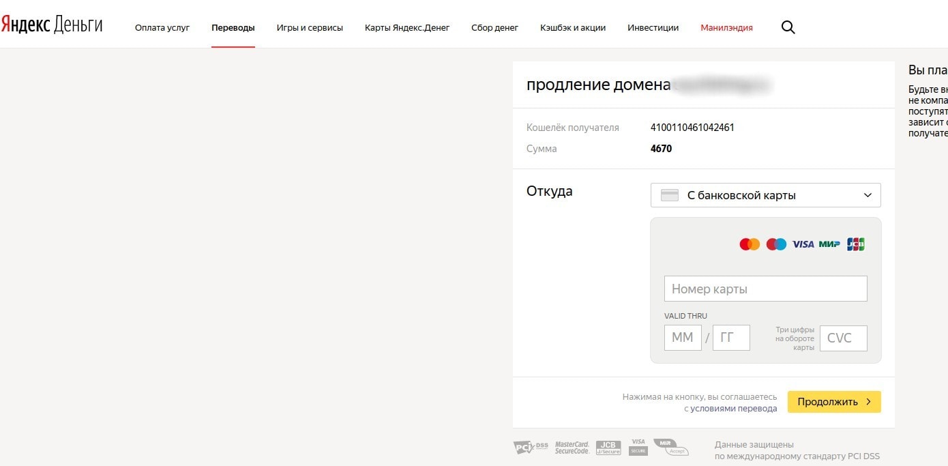
Task: Click the Mastercard logo icon
Action: [750, 244]
